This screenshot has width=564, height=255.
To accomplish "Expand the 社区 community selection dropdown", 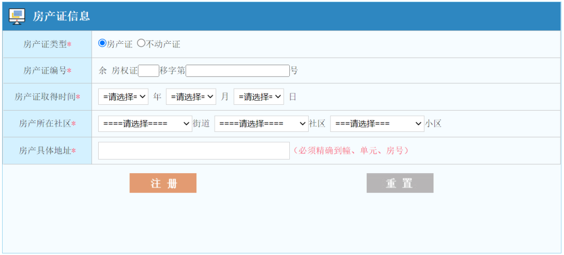I will pyautogui.click(x=262, y=124).
